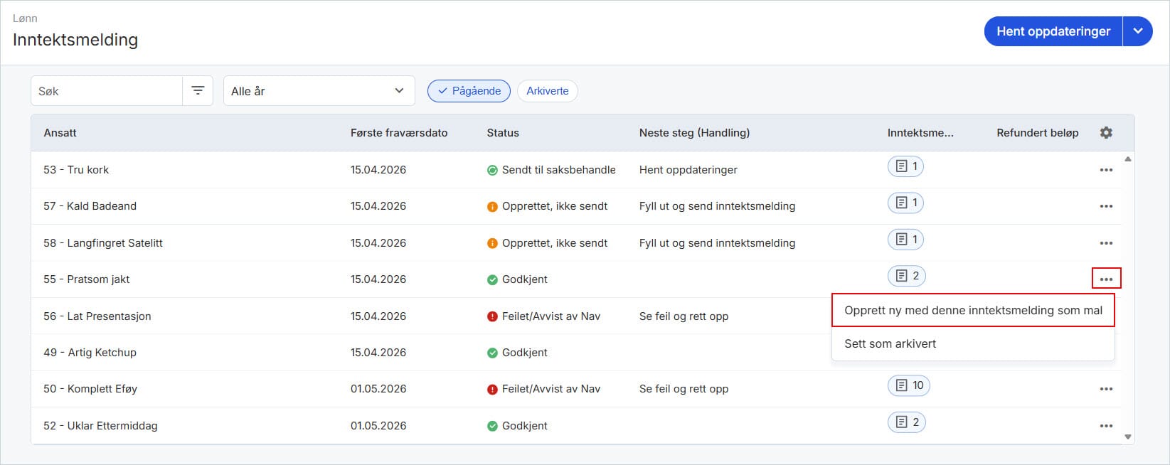The height and width of the screenshot is (465, 1170).
Task: Select employee 56 - Lat Presentasjon
Action: [x=97, y=316]
